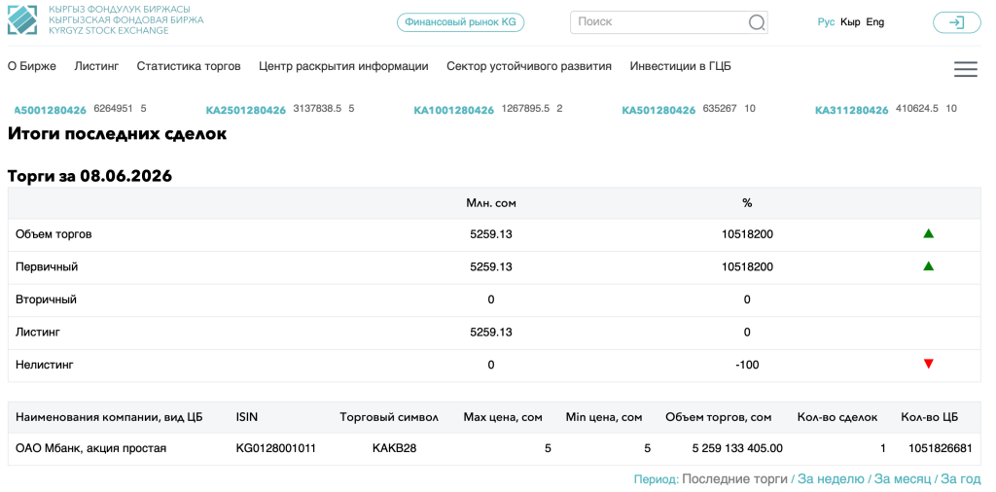Click securities count 1051826681

(x=941, y=449)
